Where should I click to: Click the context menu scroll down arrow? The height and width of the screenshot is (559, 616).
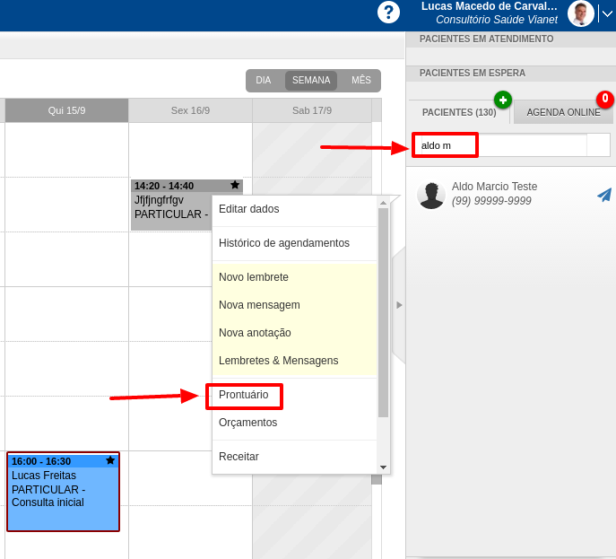[384, 467]
